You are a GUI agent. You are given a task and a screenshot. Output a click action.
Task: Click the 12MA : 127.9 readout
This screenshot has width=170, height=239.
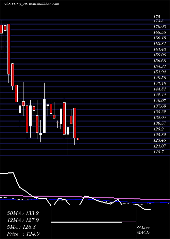(23, 220)
